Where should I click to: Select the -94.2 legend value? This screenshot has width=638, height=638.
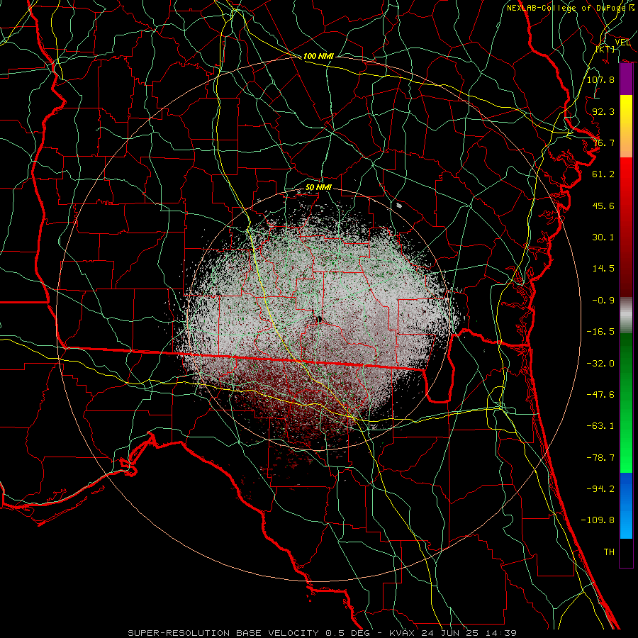point(600,489)
